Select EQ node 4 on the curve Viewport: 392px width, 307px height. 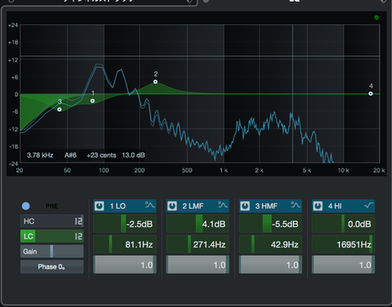(371, 94)
